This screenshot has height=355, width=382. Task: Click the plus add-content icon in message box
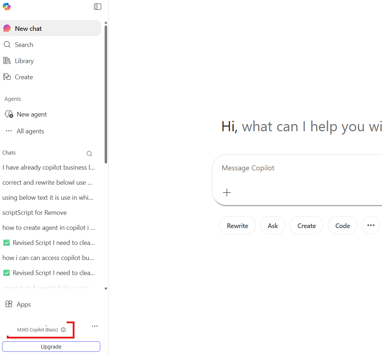[x=227, y=193]
